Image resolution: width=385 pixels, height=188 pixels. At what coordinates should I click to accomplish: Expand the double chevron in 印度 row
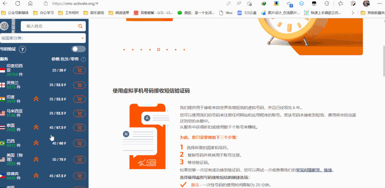36,99
